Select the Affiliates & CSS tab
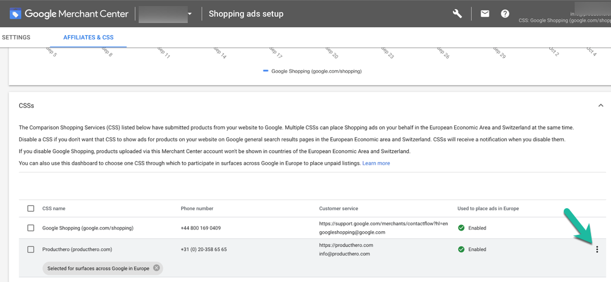 (x=88, y=38)
